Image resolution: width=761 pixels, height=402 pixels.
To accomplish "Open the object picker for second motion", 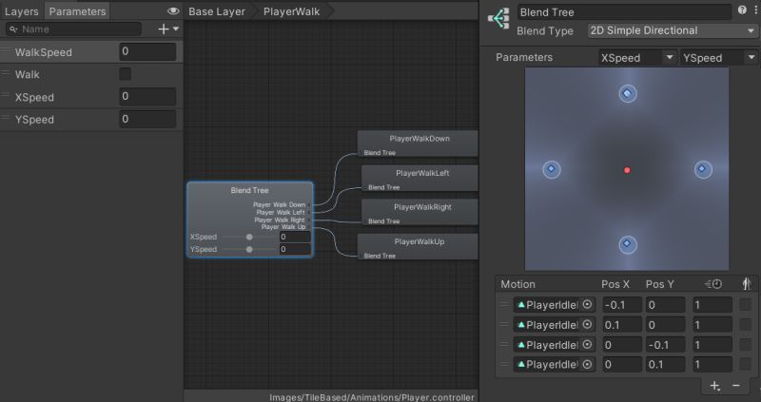I will [587, 324].
